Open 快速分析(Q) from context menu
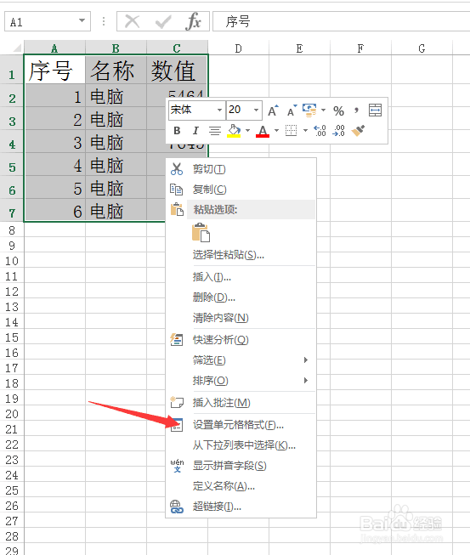Screen dimensions: 470x555 coord(241,340)
